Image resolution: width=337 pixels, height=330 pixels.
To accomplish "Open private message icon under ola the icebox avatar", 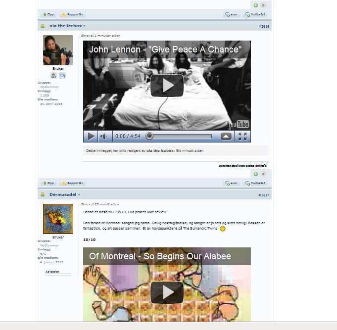I will click(x=62, y=75).
